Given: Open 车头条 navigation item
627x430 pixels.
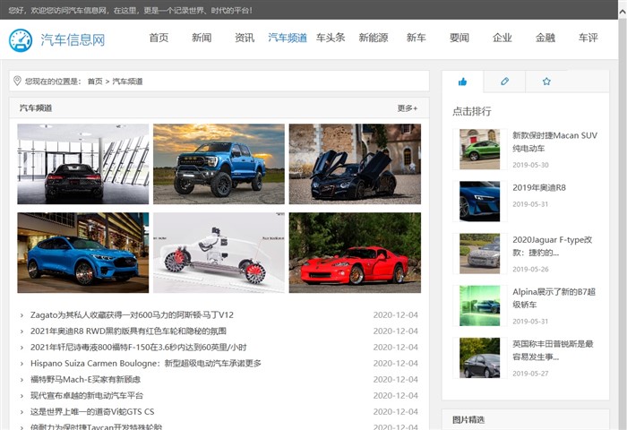Looking at the screenshot, I should (x=331, y=38).
